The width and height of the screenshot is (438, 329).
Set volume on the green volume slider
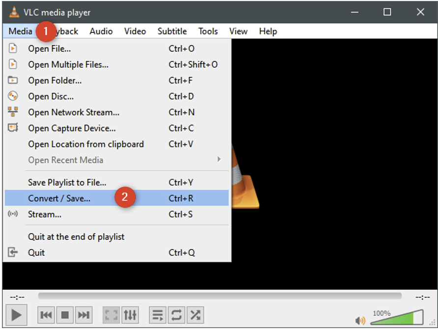[x=397, y=317]
